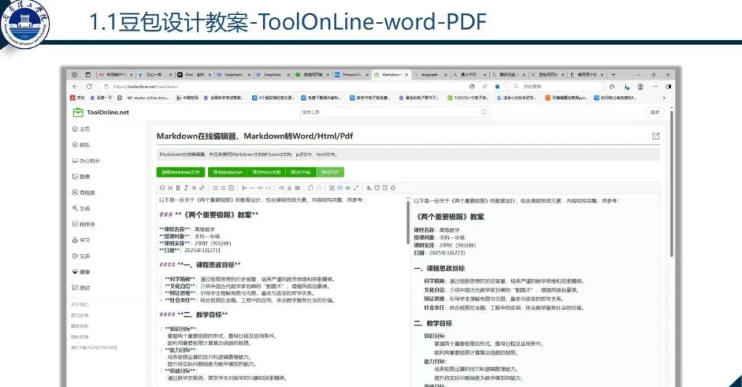The image size is (742, 387).
Task: Open 音视频 category in sidebar
Action: click(x=83, y=192)
